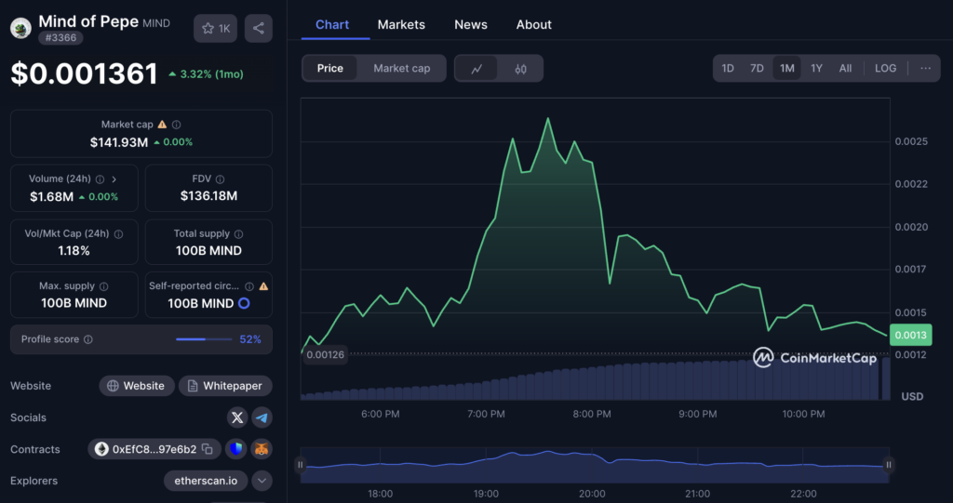Viewport: 953px width, 503px height.
Task: Add to watchlist with the star 1K button
Action: pos(216,28)
